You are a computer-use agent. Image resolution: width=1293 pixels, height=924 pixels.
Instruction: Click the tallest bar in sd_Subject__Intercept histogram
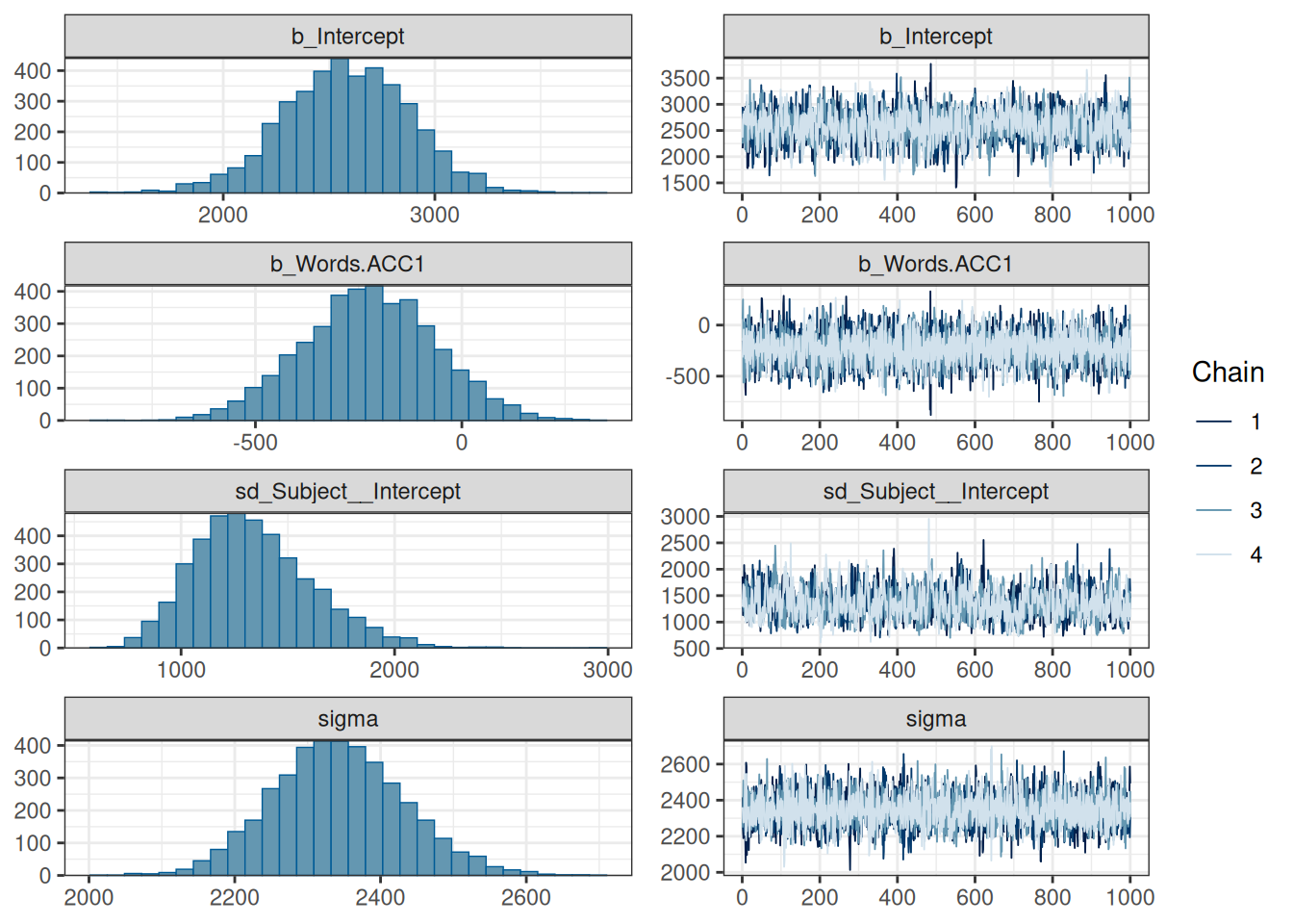coord(236,582)
